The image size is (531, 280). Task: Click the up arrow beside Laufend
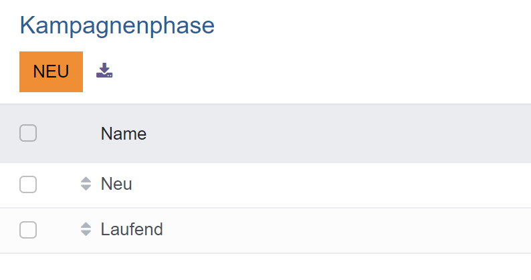[86, 225]
